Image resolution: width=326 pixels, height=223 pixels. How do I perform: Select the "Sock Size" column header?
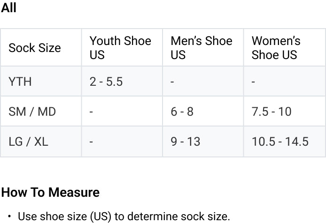35,48
